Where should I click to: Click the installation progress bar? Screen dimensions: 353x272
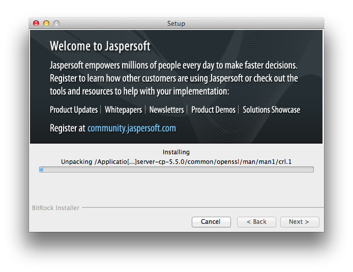pos(176,169)
